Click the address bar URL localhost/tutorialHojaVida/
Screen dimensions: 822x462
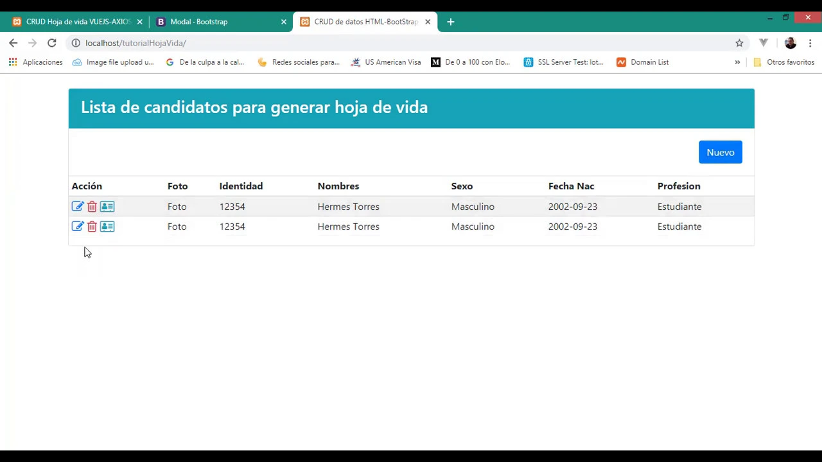click(x=136, y=43)
